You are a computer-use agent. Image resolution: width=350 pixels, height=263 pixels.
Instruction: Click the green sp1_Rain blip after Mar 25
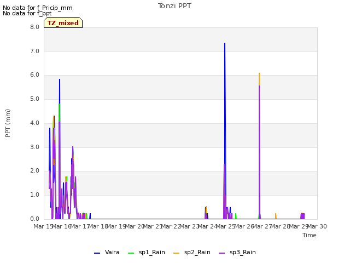pyautogui.click(x=236, y=216)
